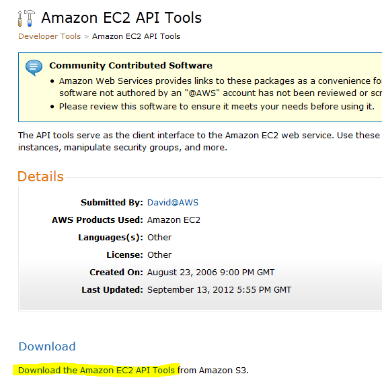
Task: Click the Amazon EC2 value under AWS Products Used
Action: (x=174, y=220)
